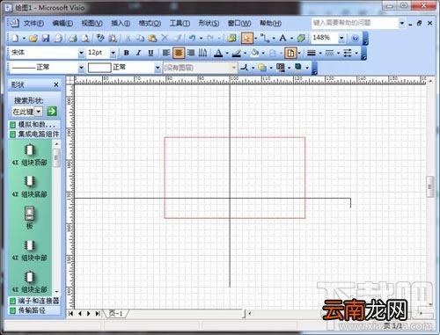Save the drawing with floppy icon
The image size is (440, 335).
click(x=46, y=38)
